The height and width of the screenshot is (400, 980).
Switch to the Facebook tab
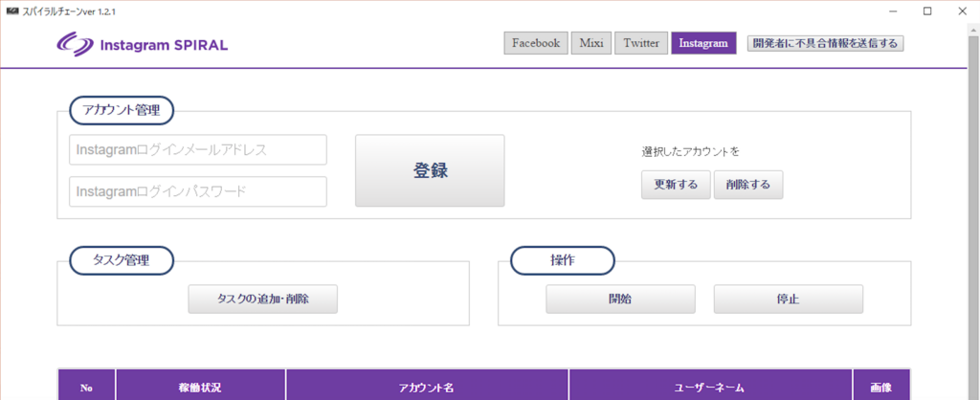coord(536,43)
